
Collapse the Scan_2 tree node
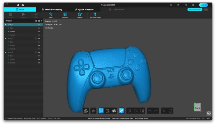(6, 38)
